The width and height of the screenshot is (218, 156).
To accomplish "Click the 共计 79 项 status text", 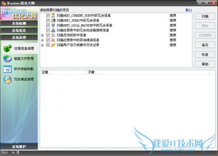I will (x=11, y=152).
